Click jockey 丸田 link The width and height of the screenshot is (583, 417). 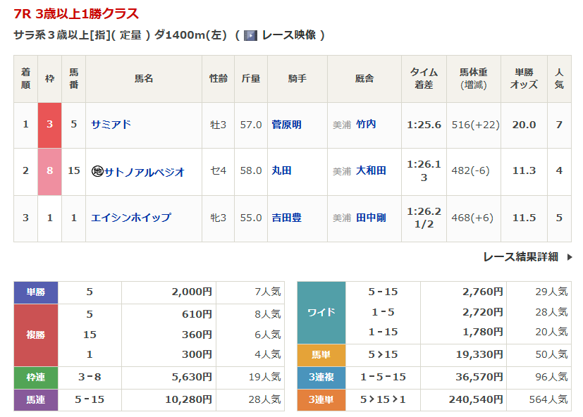point(281,171)
